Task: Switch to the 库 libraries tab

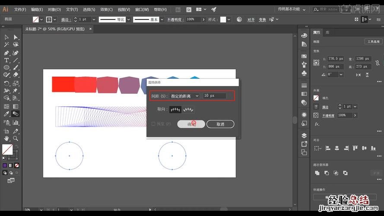Action: pyautogui.click(x=327, y=32)
